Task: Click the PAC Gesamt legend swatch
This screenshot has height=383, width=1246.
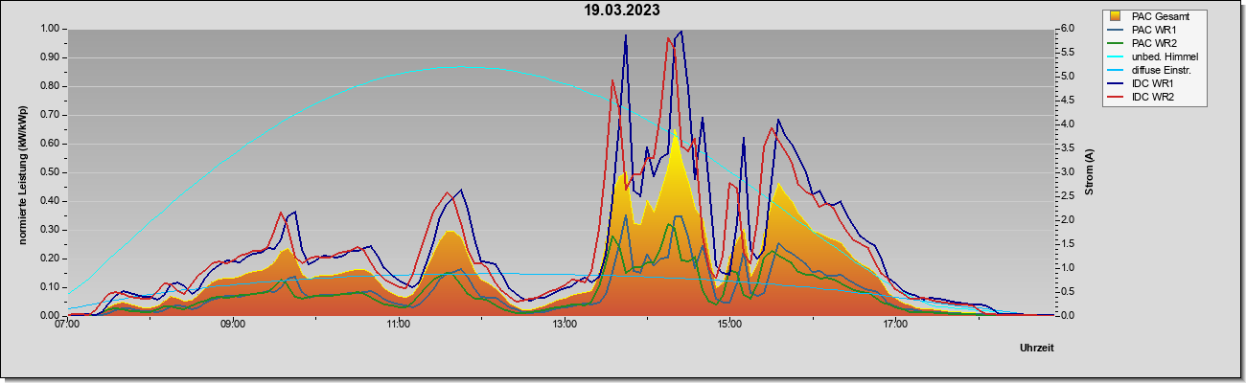Action: [x=1115, y=16]
